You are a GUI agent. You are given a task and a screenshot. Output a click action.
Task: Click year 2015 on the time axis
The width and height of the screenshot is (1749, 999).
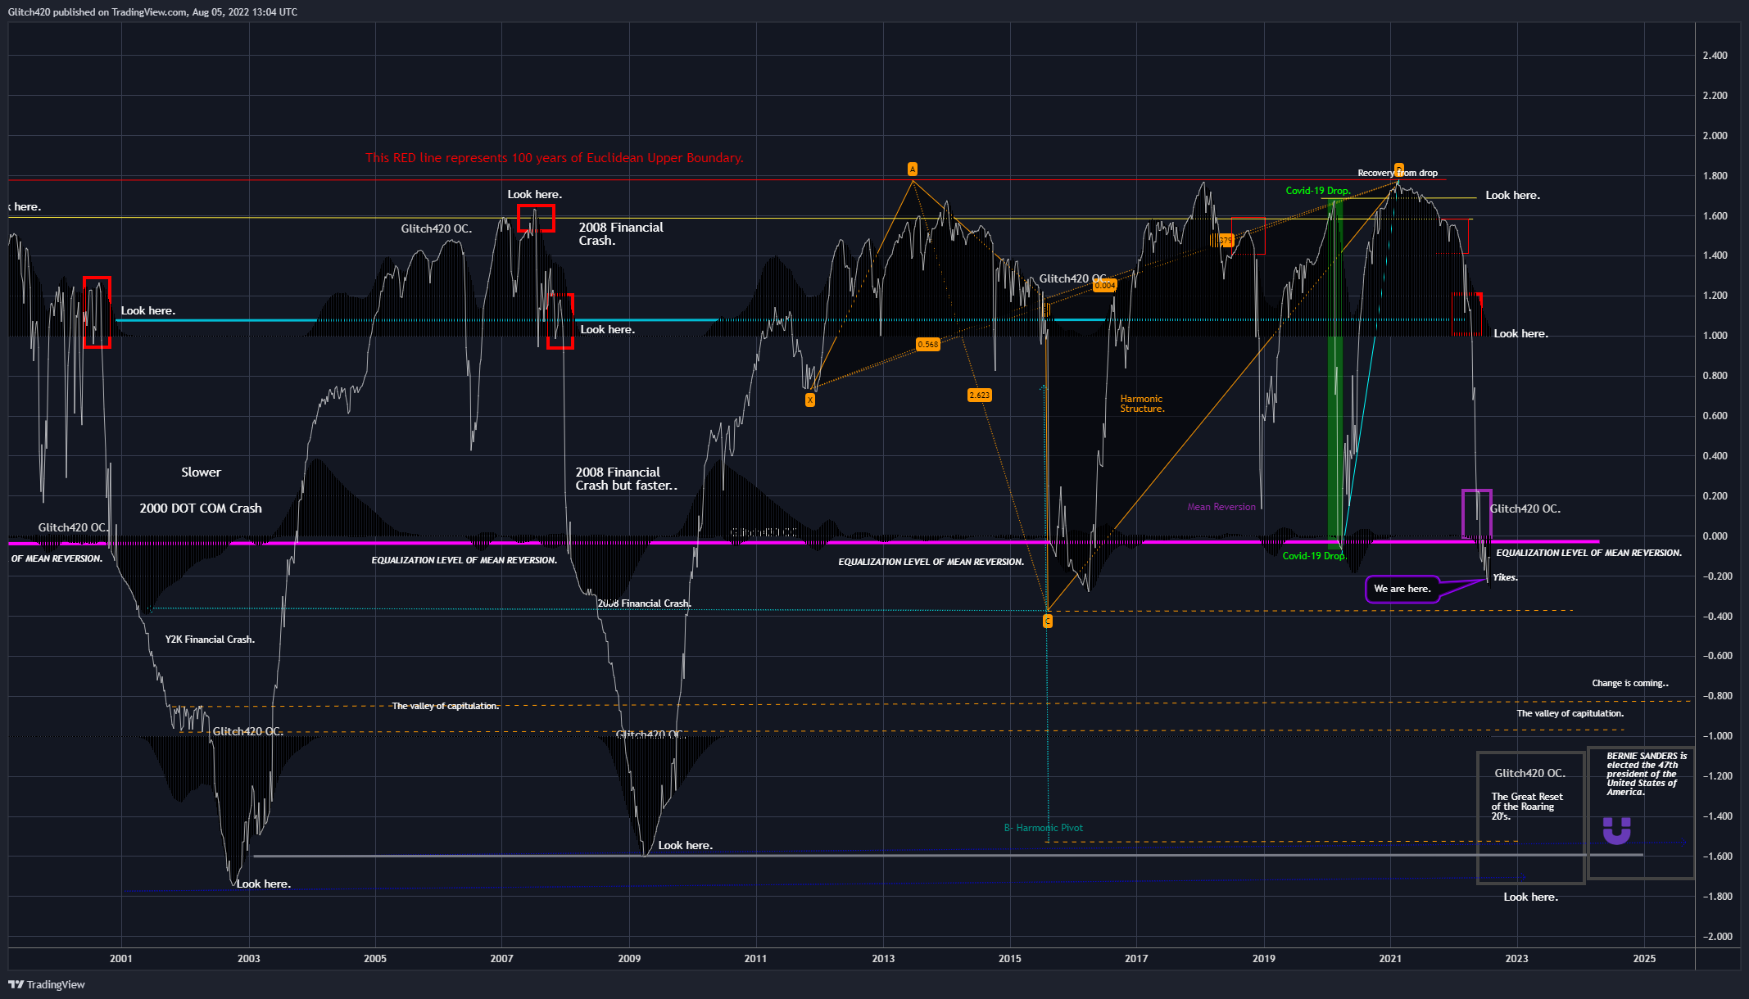click(x=1010, y=959)
